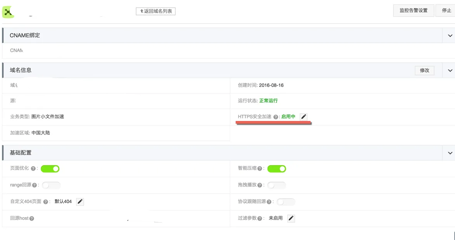455x240 pixels.
Task: Click the green CDN logo icon
Action: pos(8,12)
